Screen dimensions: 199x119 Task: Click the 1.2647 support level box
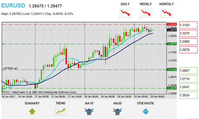pyautogui.click(x=189, y=87)
